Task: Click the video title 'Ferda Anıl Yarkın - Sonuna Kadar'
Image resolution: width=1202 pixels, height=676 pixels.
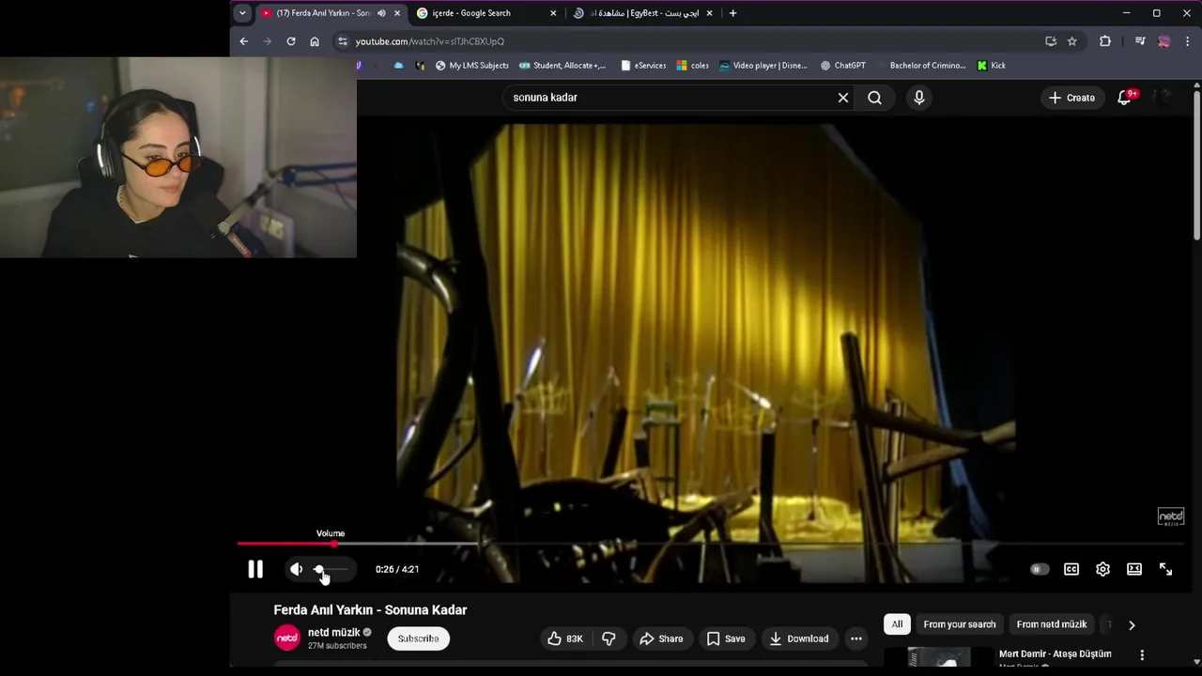Action: click(x=370, y=610)
